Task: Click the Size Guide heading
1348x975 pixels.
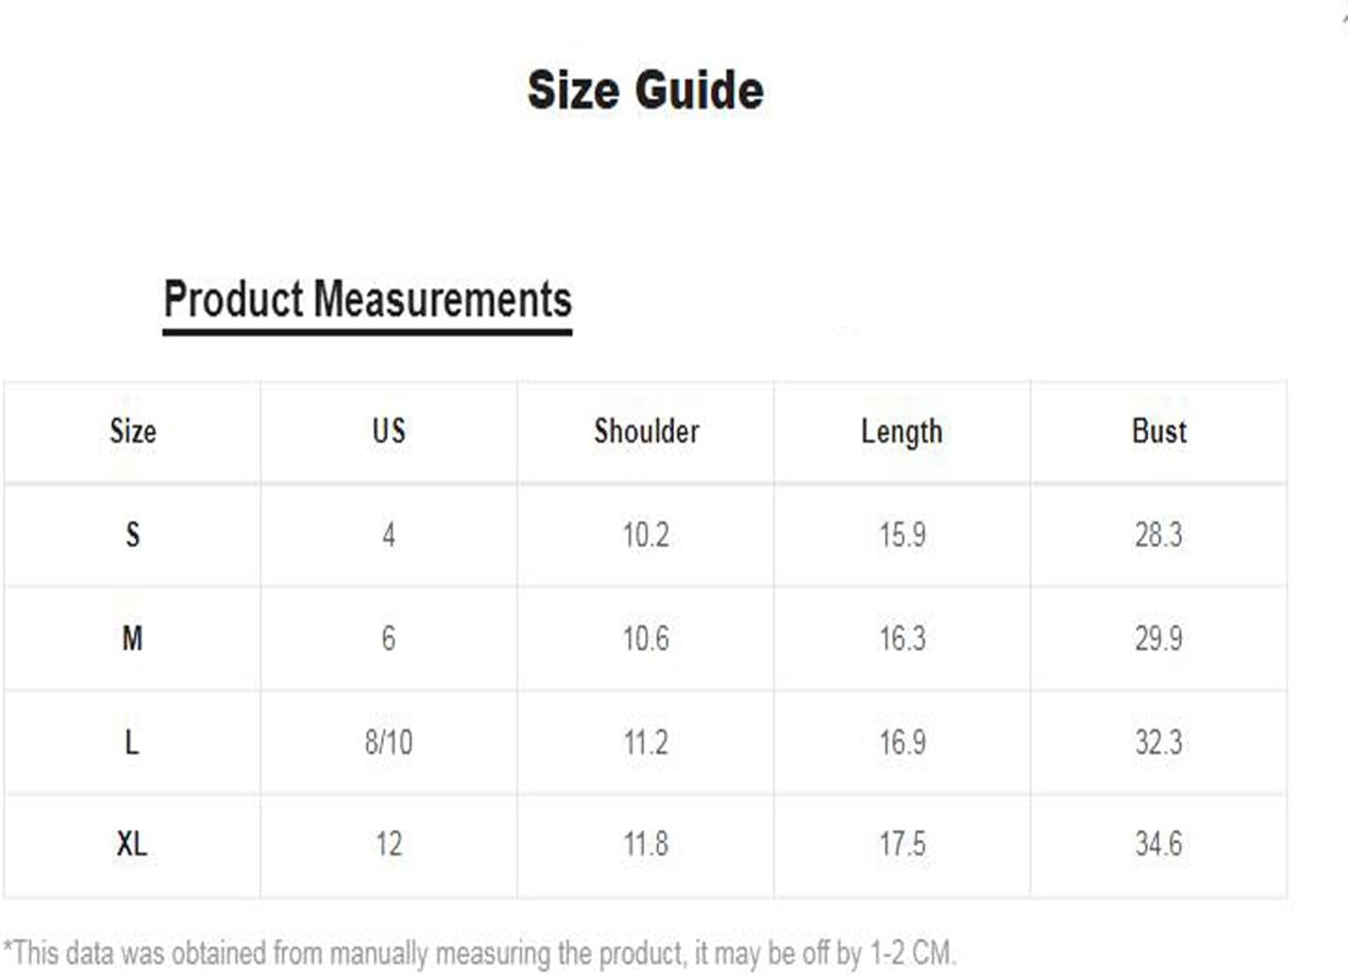Action: pos(646,91)
